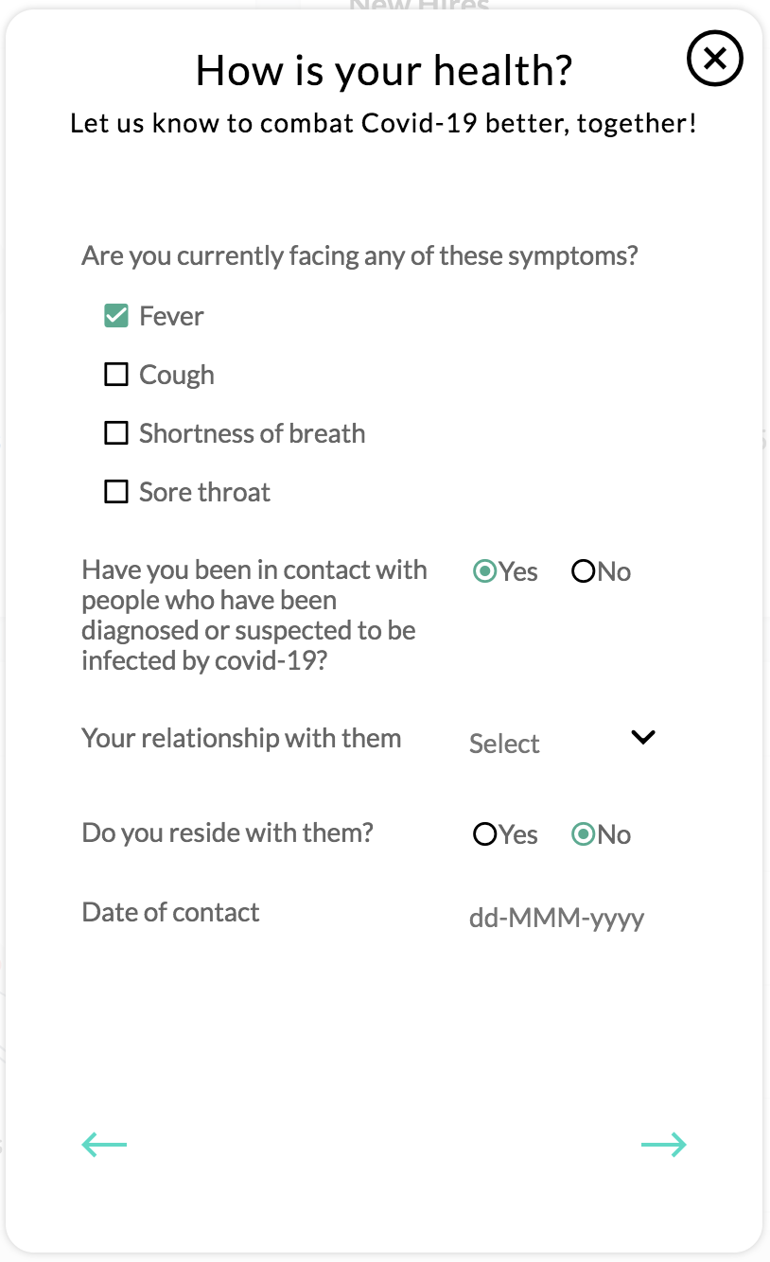Select No for contact with infected people
The image size is (770, 1262).
[x=584, y=571]
